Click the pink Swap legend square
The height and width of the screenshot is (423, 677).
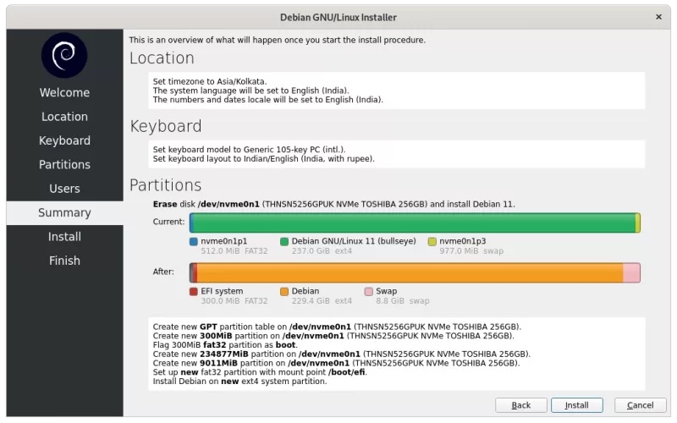point(369,291)
